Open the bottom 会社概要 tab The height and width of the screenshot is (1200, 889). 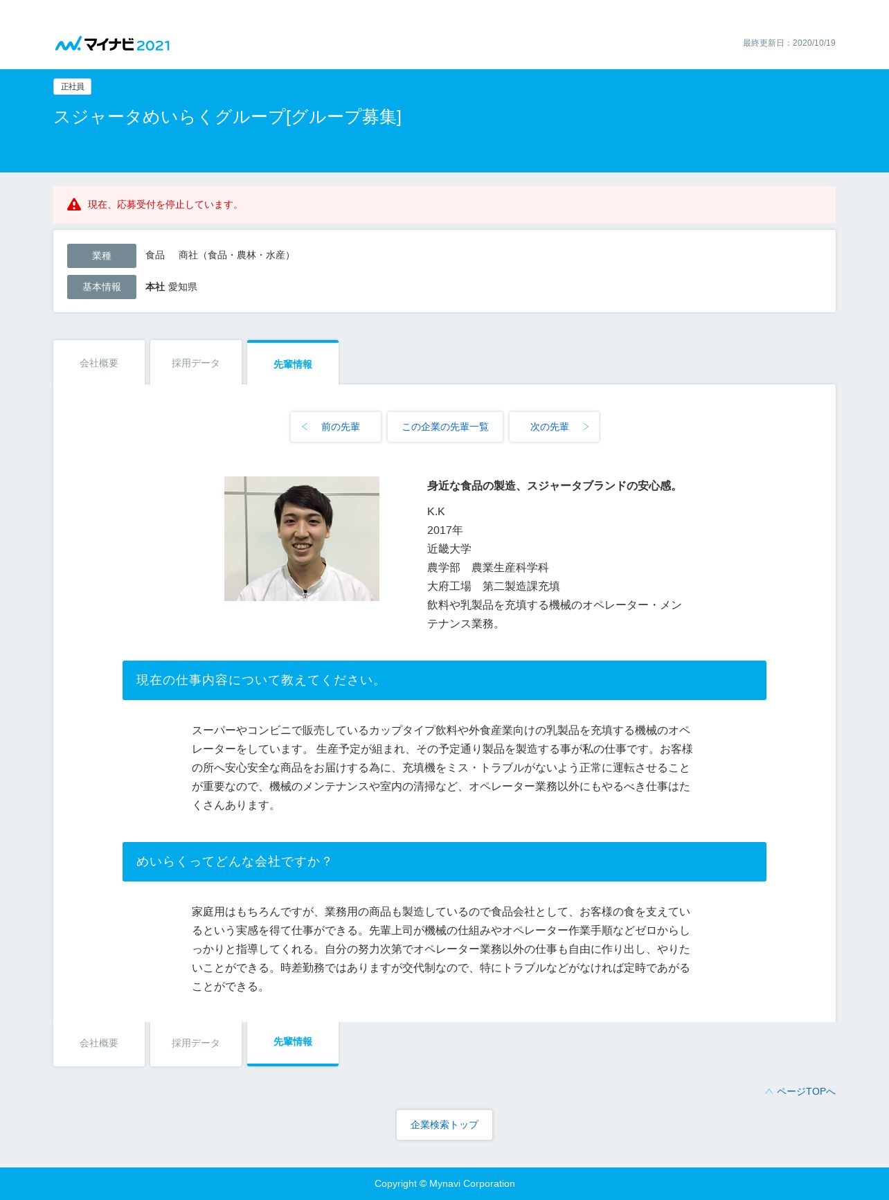pyautogui.click(x=99, y=1043)
